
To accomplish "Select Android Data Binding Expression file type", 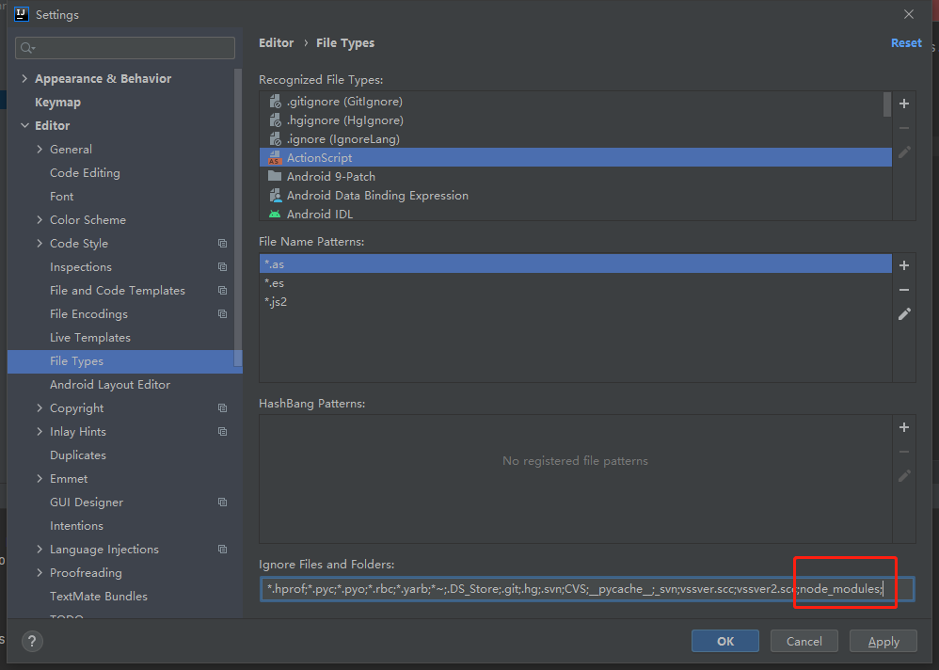I will point(576,195).
